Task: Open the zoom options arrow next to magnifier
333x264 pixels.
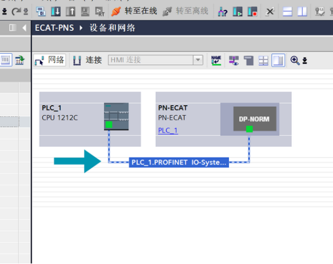Action: point(305,60)
